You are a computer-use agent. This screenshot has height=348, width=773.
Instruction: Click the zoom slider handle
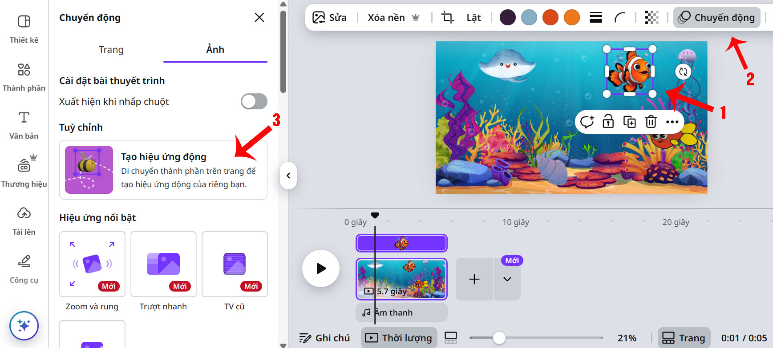point(499,338)
